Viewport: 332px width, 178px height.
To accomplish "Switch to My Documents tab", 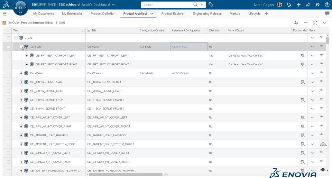I will pos(44,13).
